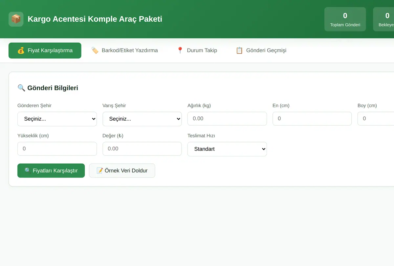Click the Değer (₺) input field
The height and width of the screenshot is (266, 394).
(142, 149)
